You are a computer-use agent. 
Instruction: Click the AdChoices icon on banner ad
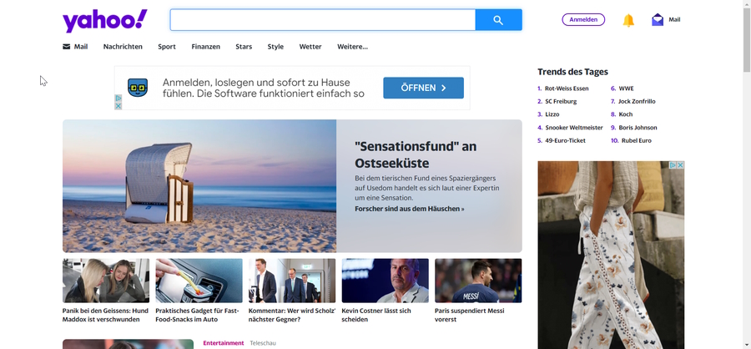118,98
